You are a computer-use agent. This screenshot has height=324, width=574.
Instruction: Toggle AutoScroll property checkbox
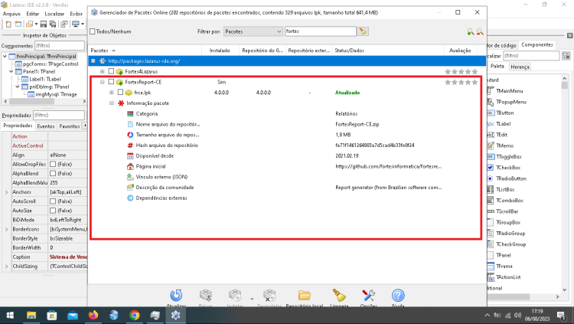pyautogui.click(x=53, y=201)
